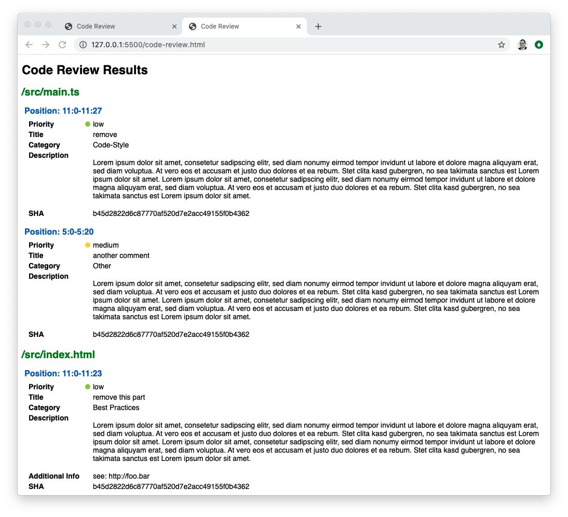The width and height of the screenshot is (568, 517).
Task: Click the /src/main.ts file heading
Action: (50, 92)
